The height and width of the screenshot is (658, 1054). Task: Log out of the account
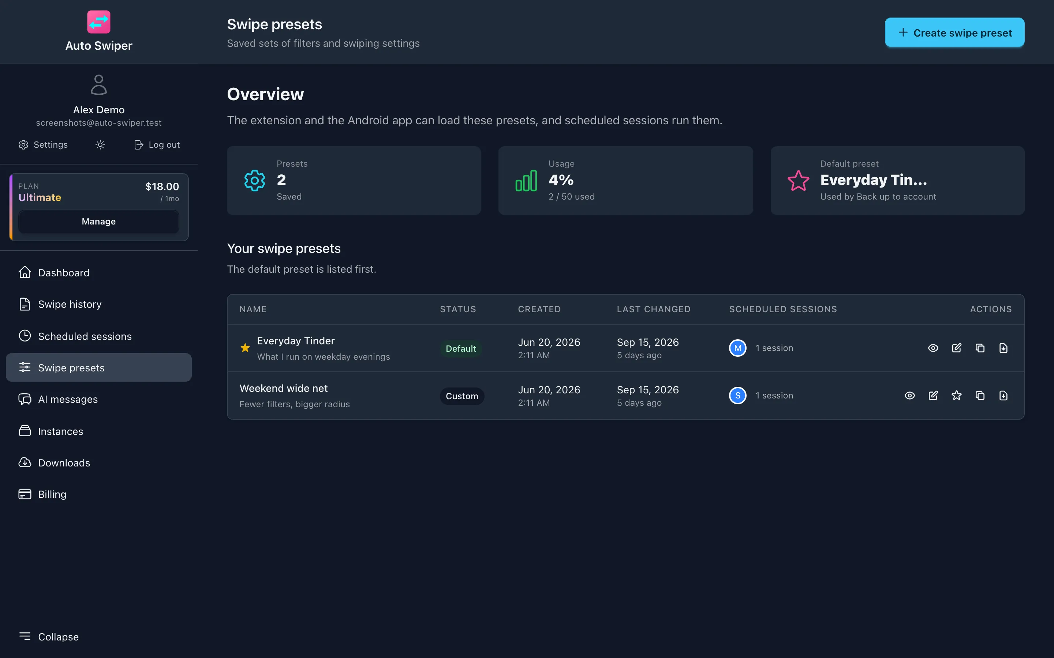tap(157, 144)
